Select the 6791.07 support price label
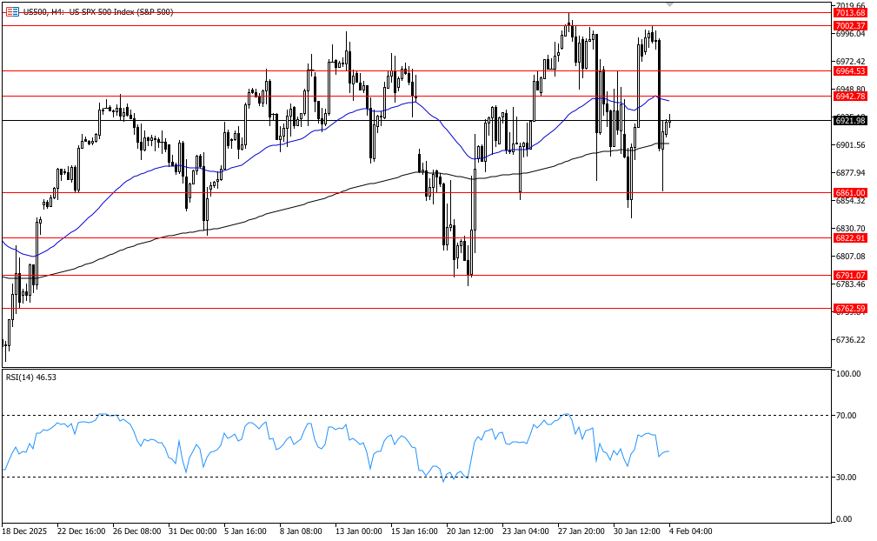877x541 pixels. [849, 275]
